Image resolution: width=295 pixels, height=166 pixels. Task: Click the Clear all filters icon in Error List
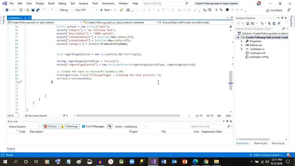(x=110, y=126)
